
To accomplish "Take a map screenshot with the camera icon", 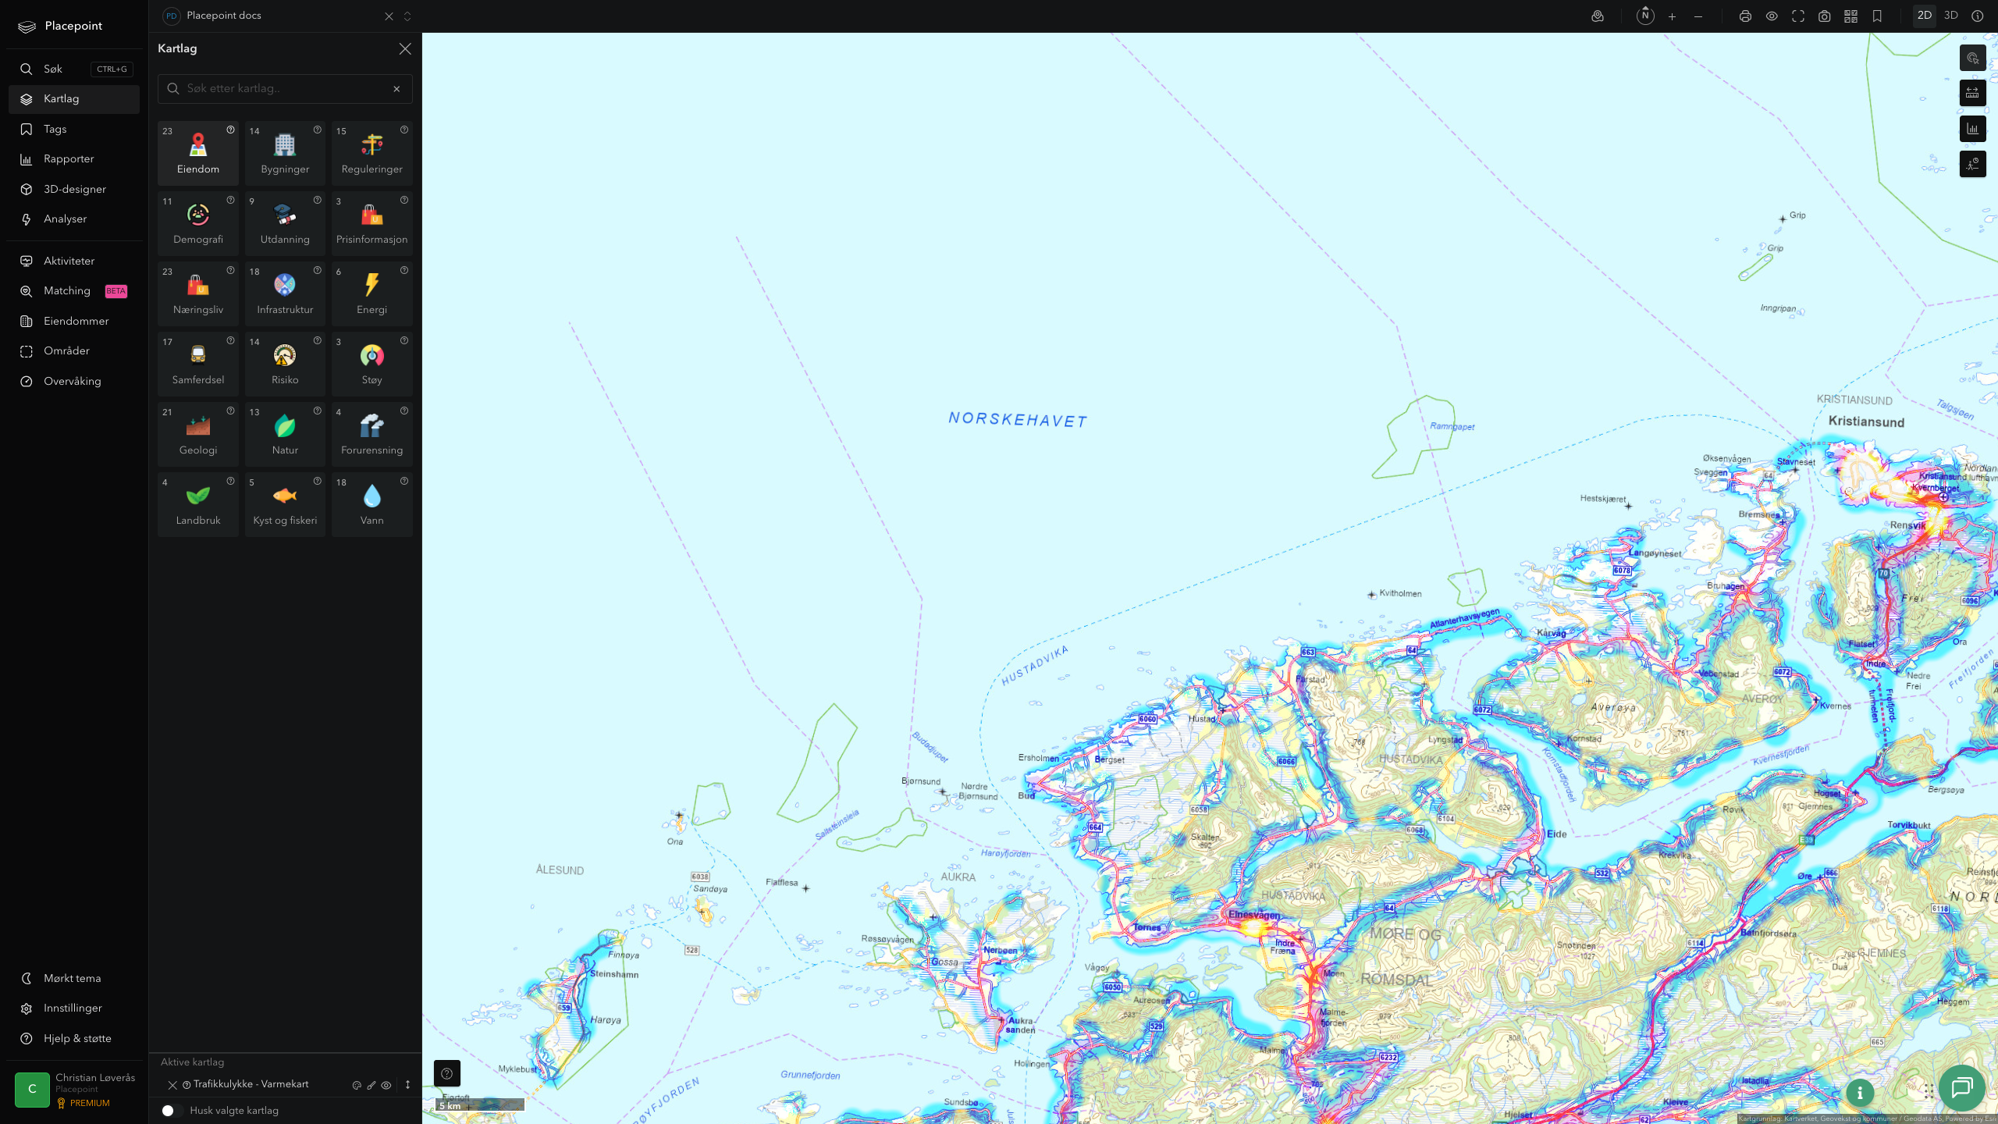I will (x=1825, y=16).
